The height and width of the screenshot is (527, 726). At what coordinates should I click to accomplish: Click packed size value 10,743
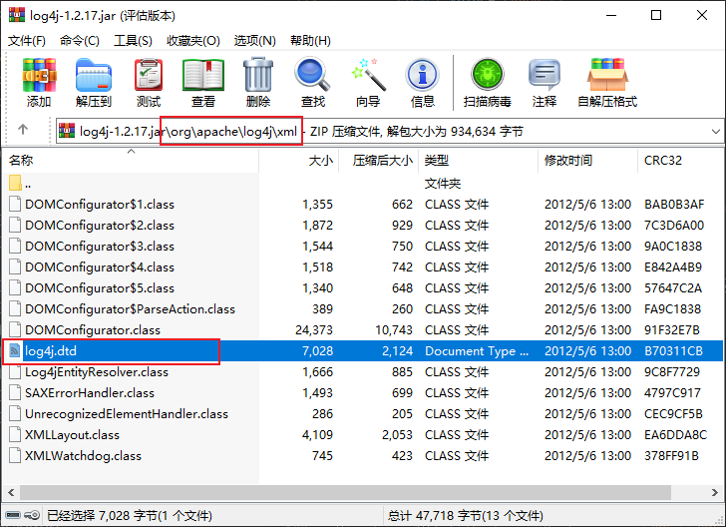(x=394, y=330)
